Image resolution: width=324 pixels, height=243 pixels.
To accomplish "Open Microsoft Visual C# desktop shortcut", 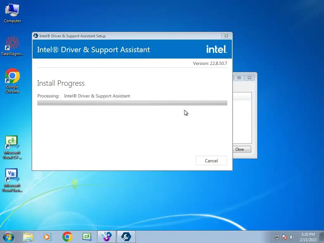I will tap(12, 147).
